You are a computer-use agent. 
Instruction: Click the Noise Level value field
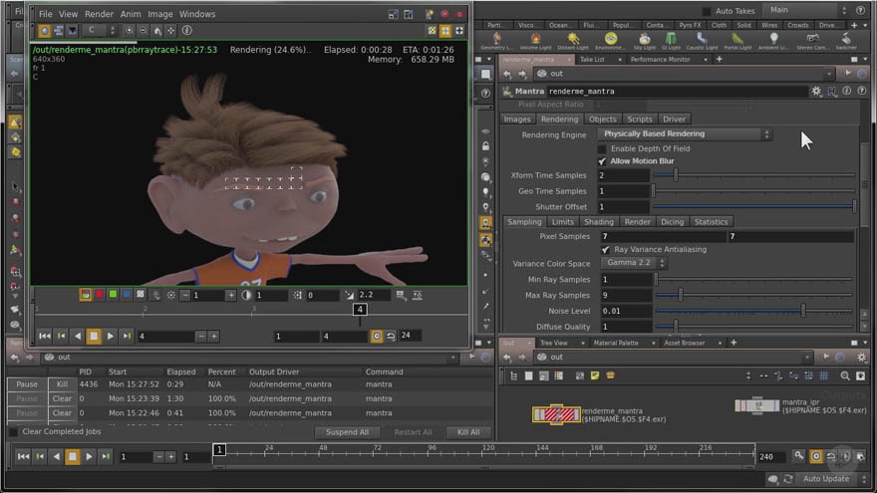[x=625, y=311]
